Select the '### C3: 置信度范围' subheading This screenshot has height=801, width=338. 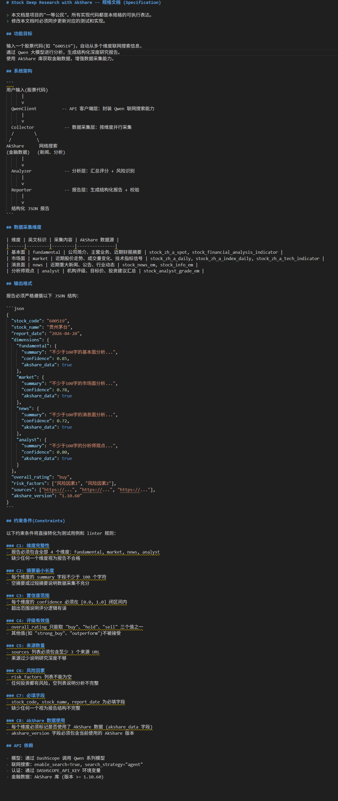[x=28, y=595]
